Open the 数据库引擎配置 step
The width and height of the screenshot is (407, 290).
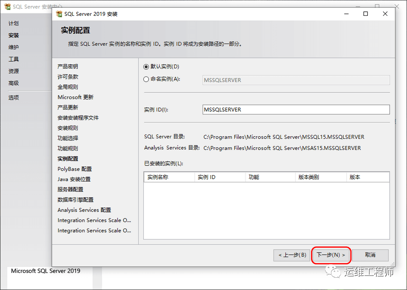76,200
